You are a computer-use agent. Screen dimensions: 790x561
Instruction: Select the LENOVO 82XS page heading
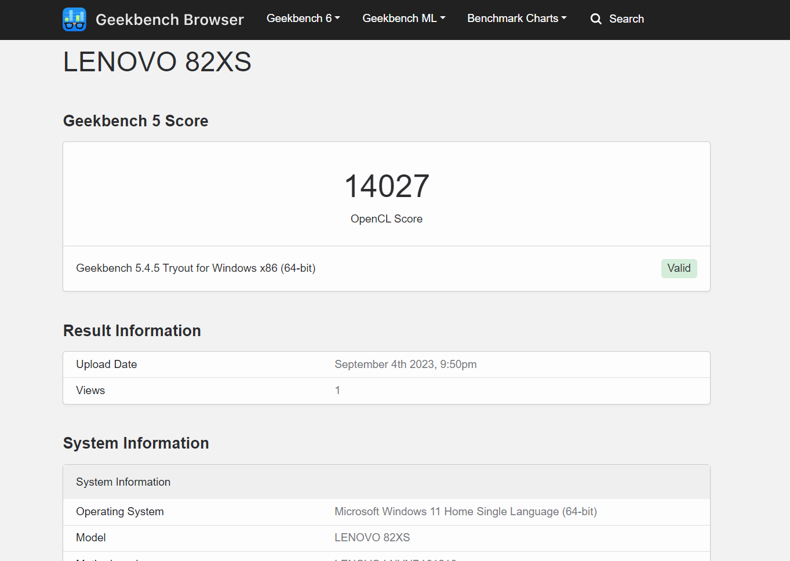click(x=157, y=61)
